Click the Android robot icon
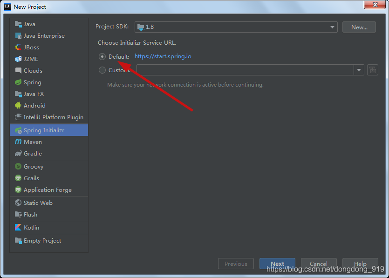Viewport: 389px width, 278px height. coord(18,105)
